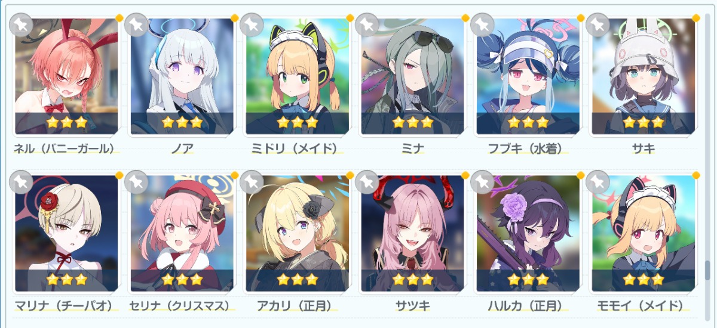Click the pin icon for フブキ（水着）
This screenshot has height=328, width=717.
click(x=482, y=24)
